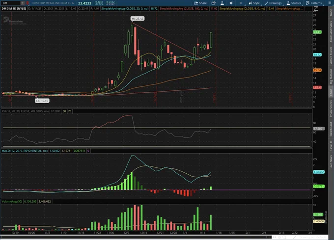Select SimpleMovingAvg (CLOSE, 9, 0, no) study label
This screenshot has width=334, height=240.
click(243, 8)
